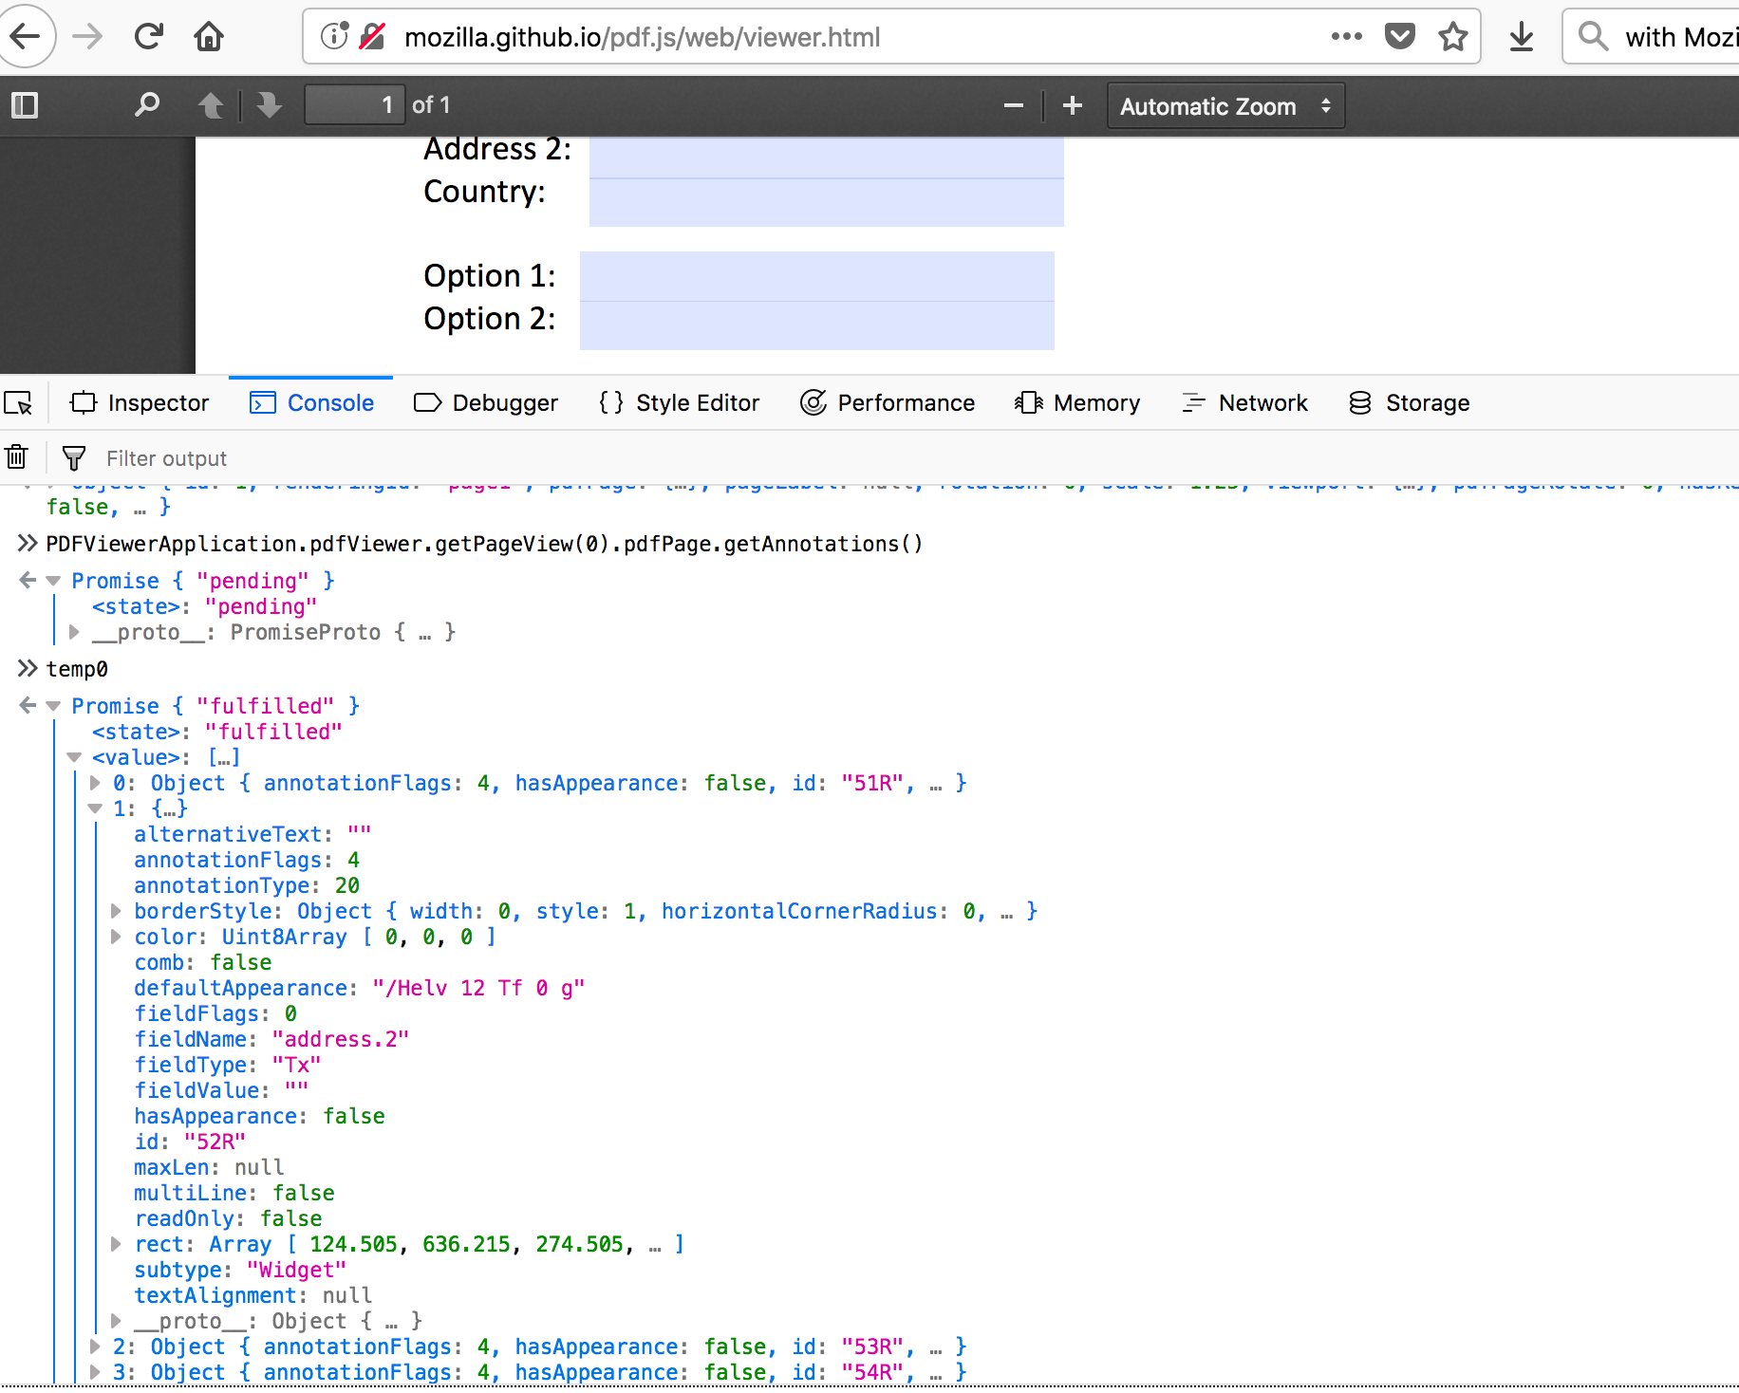Open the downloads panel
Viewport: 1739px width, 1393px height.
(x=1521, y=36)
